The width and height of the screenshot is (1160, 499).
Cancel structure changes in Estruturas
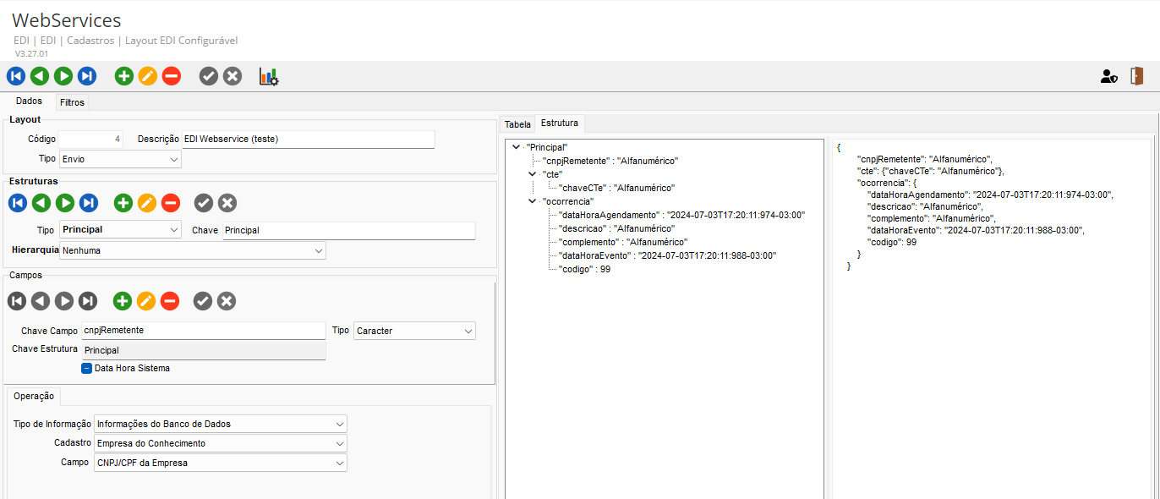coord(227,203)
